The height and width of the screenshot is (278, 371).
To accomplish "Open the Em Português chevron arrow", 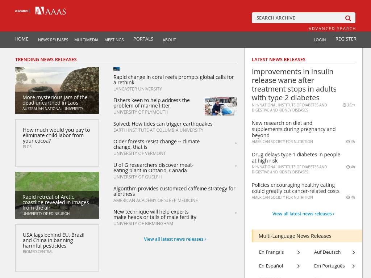I will 354,266.
